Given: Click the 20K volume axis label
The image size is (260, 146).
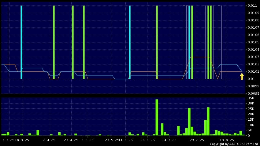Looking at the screenshot, I should click(x=251, y=114).
